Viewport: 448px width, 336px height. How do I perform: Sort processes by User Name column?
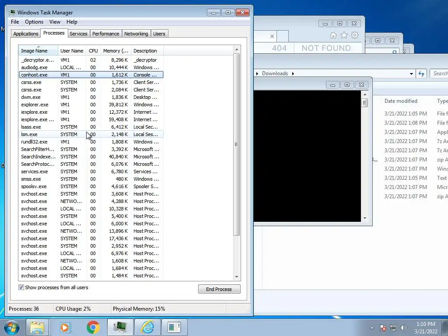coord(72,51)
